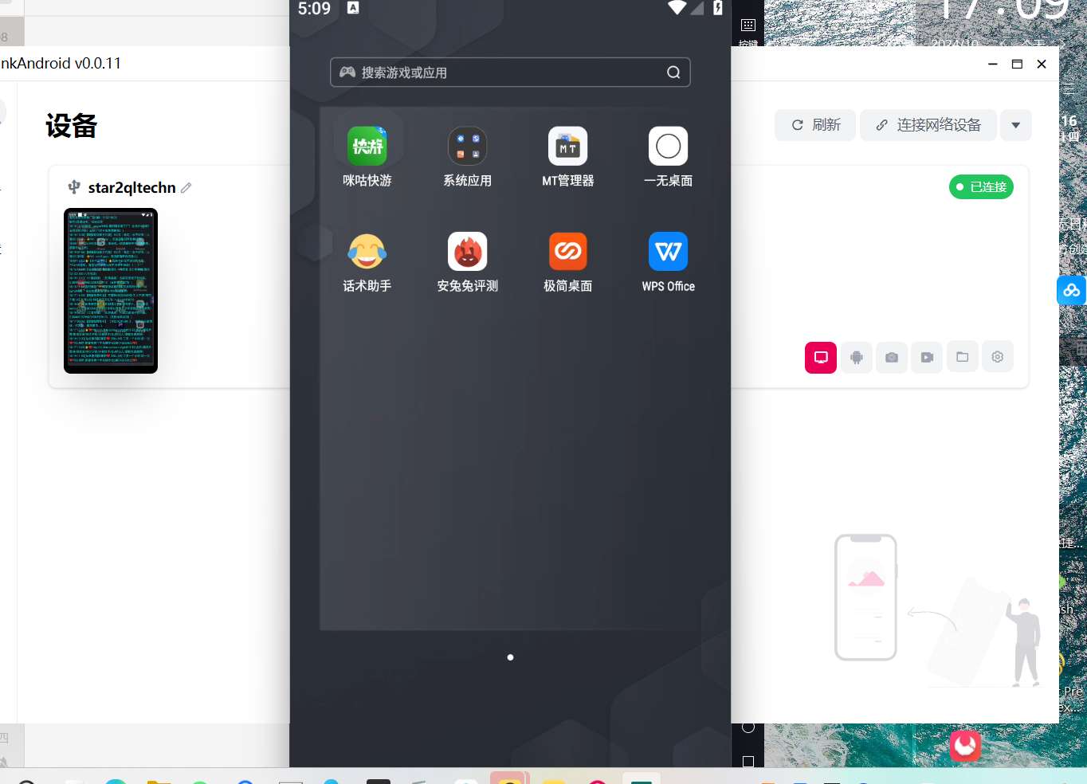The image size is (1087, 784).
Task: Click the 设备 heading
Action: [x=72, y=126]
